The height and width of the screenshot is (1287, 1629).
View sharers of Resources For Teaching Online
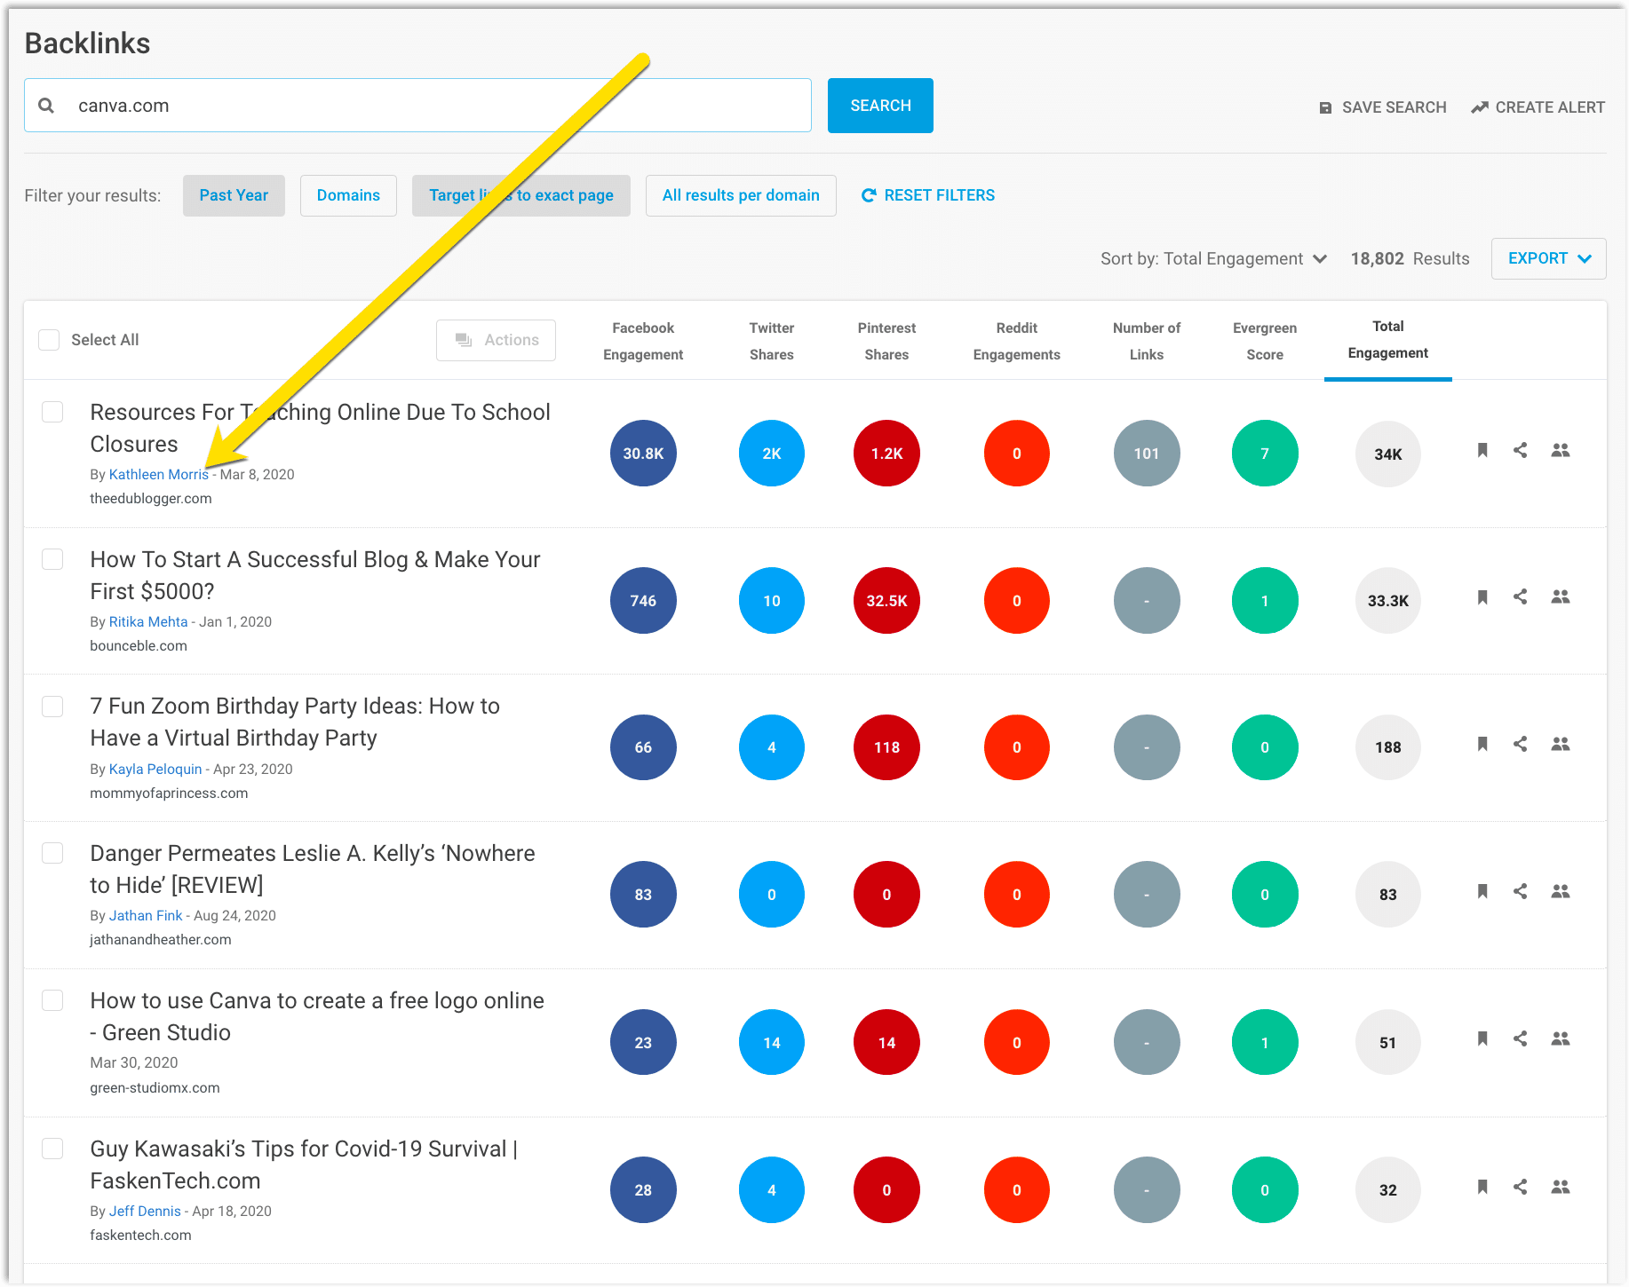pyautogui.click(x=1561, y=450)
